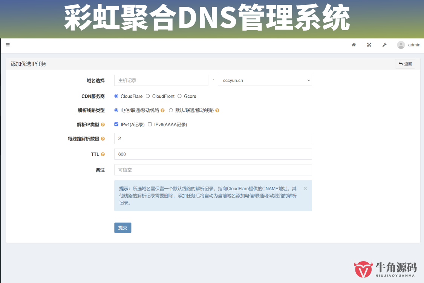Select CloudFlare CDN provider

(x=116, y=96)
